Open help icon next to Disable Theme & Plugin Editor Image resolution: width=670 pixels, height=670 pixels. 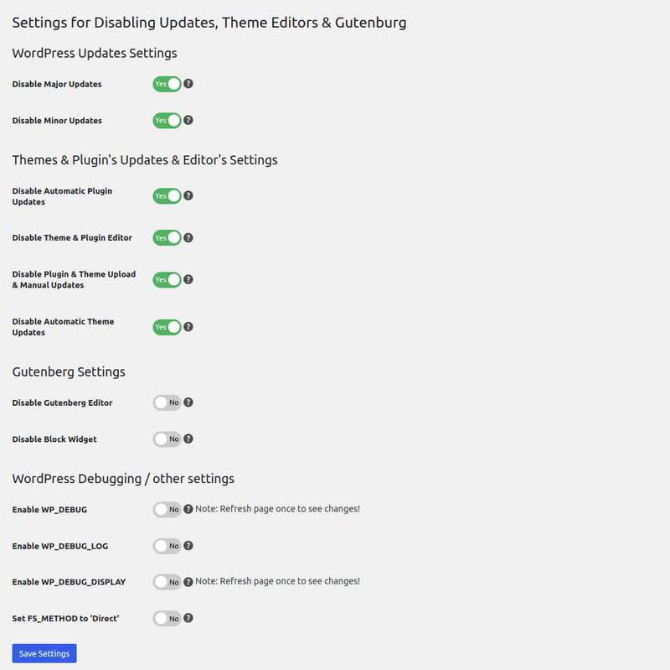[x=188, y=237]
